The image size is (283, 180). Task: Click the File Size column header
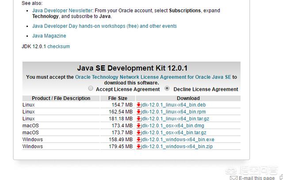(x=118, y=98)
